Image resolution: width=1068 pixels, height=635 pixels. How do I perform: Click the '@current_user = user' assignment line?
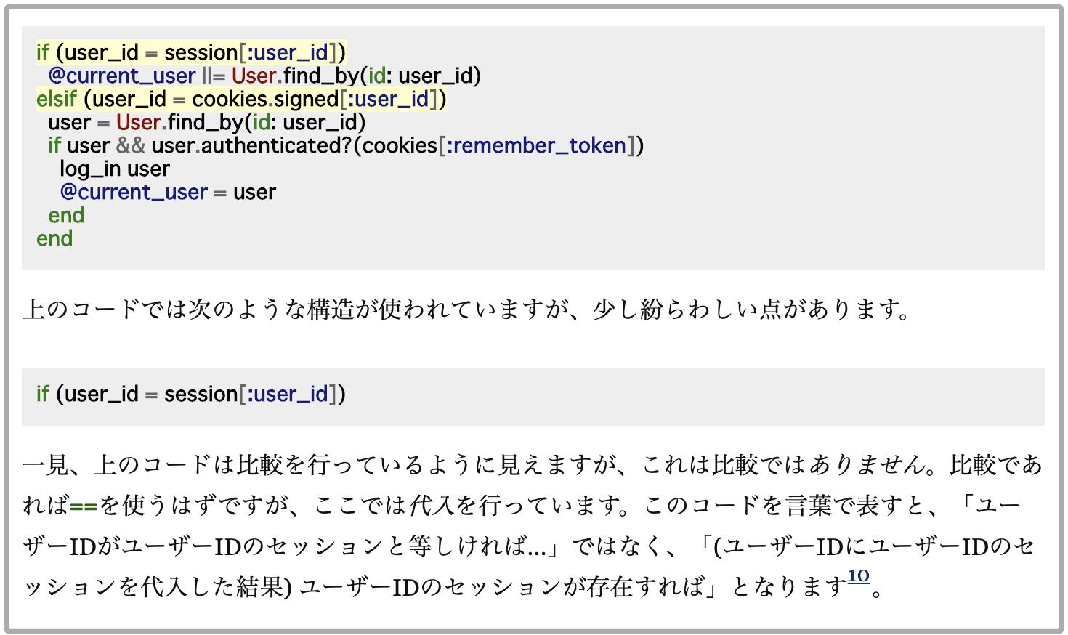click(x=168, y=192)
